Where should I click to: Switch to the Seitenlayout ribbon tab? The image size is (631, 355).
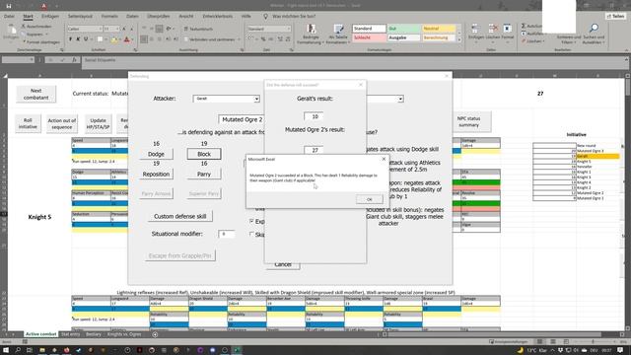(80, 16)
